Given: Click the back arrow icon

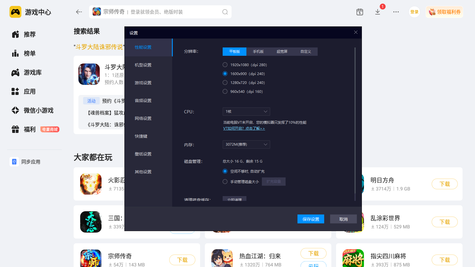Looking at the screenshot, I should click(79, 12).
